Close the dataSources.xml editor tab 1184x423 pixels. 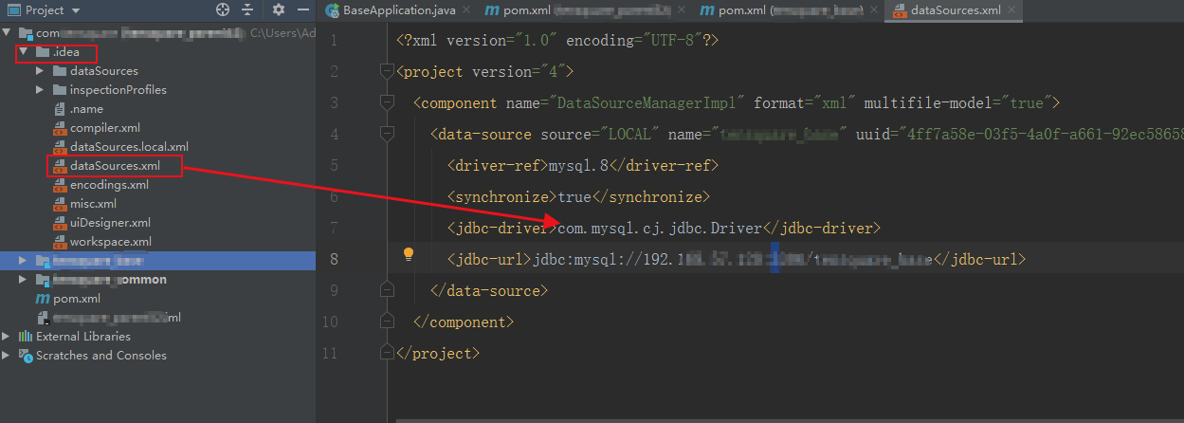point(1013,10)
